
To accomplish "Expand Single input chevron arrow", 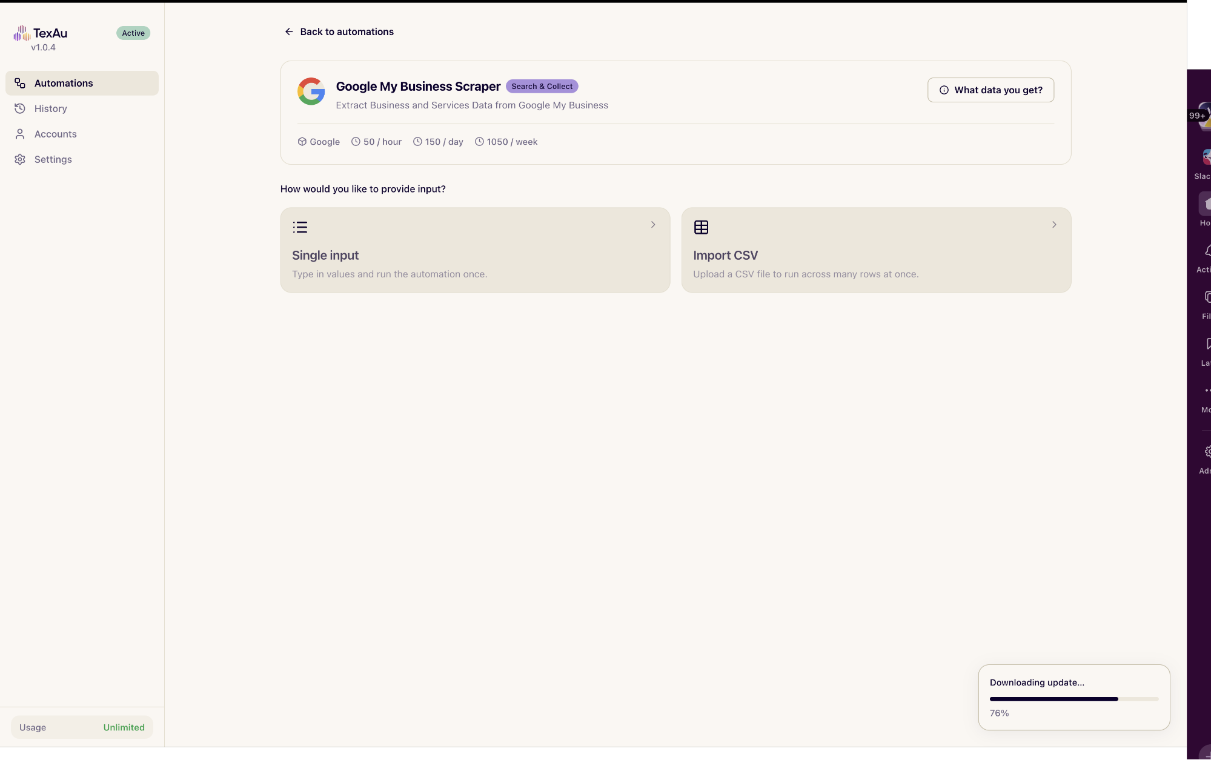I will point(653,225).
